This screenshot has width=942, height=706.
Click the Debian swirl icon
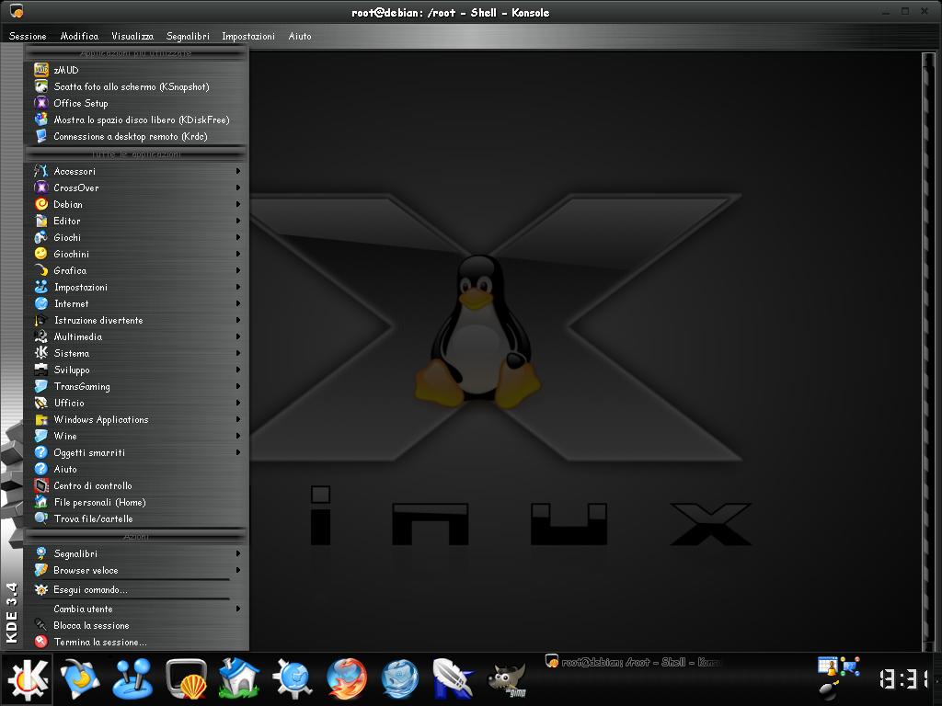click(x=40, y=204)
